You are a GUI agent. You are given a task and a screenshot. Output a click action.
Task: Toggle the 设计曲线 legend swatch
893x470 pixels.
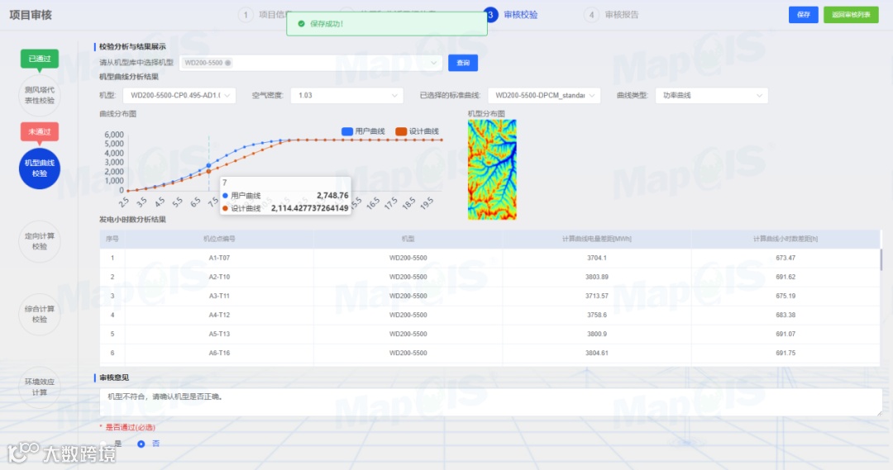(401, 131)
